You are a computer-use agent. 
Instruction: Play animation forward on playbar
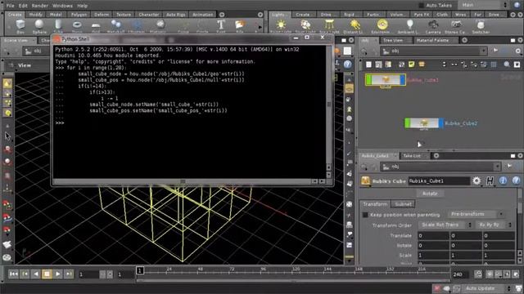(58, 274)
